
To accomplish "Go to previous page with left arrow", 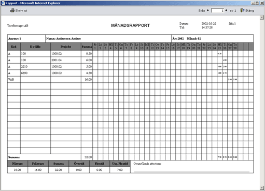I will pos(208,10).
